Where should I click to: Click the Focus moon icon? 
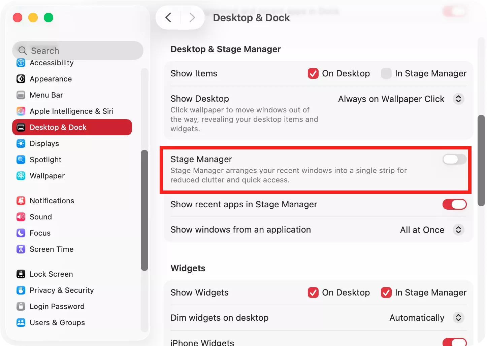coord(21,233)
